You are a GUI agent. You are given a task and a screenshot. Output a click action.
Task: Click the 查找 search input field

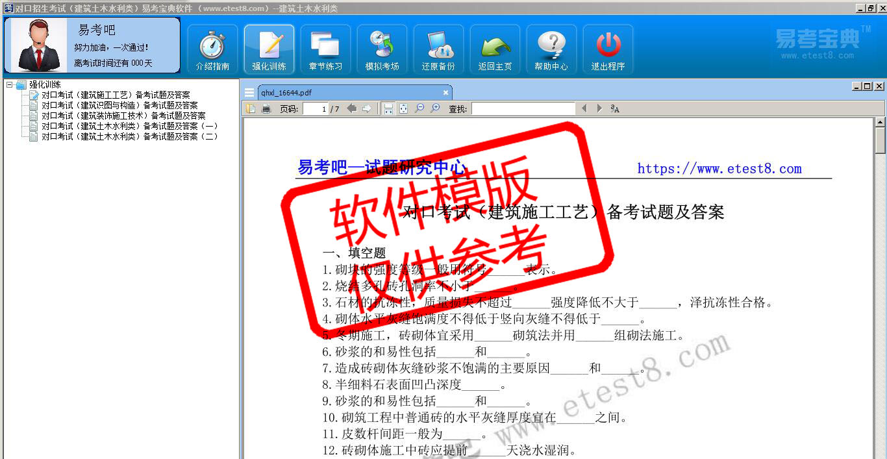pyautogui.click(x=523, y=109)
